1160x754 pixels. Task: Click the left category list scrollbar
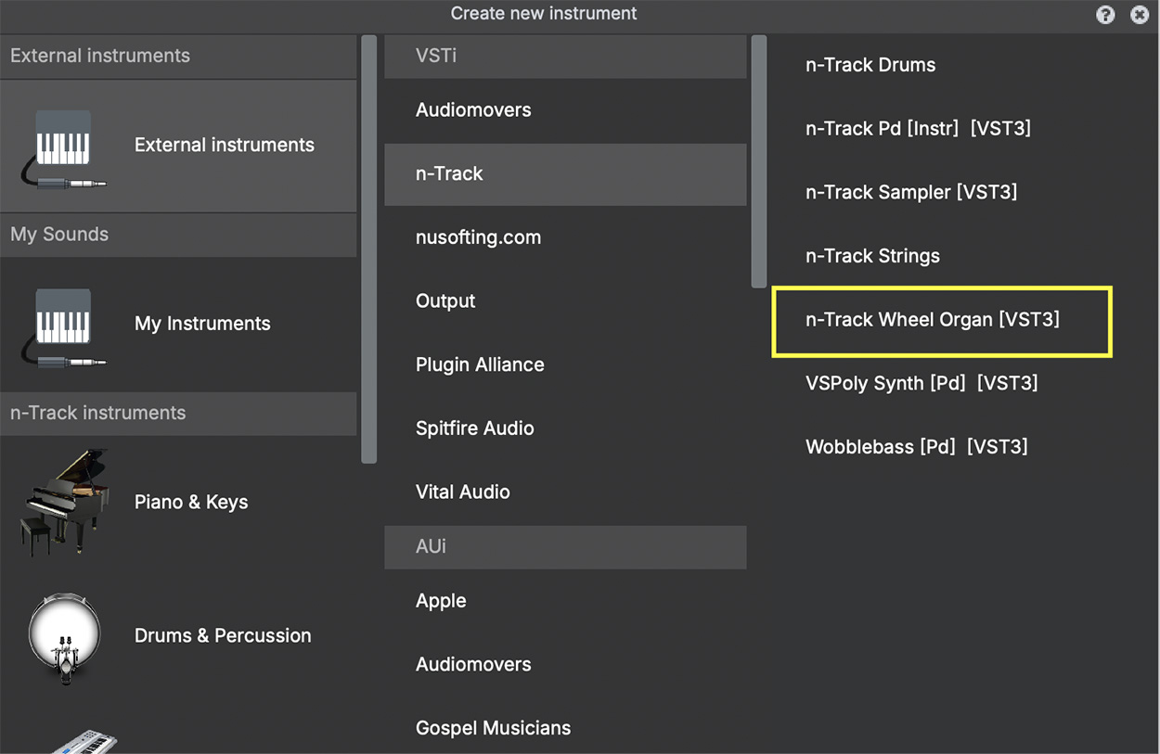pyautogui.click(x=368, y=249)
